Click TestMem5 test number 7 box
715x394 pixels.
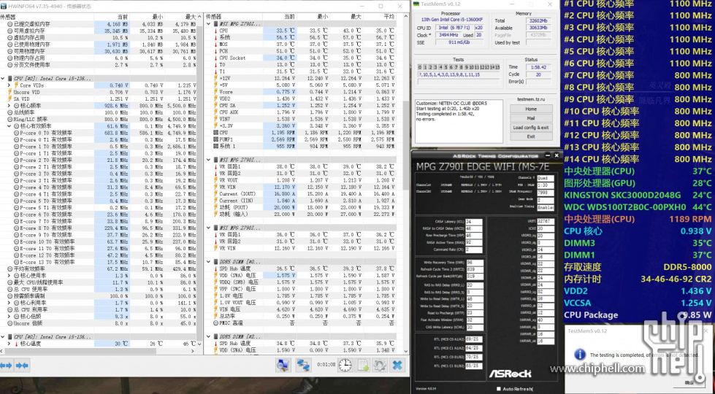(455, 67)
